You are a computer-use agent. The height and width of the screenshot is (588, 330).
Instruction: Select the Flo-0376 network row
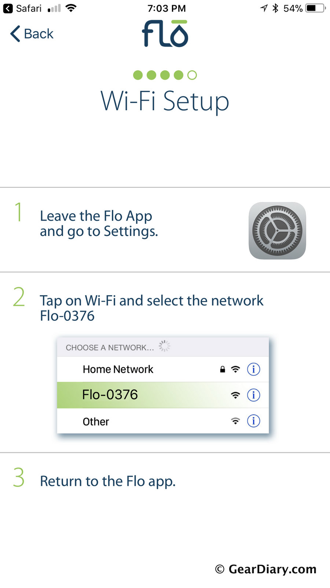pyautogui.click(x=147, y=395)
